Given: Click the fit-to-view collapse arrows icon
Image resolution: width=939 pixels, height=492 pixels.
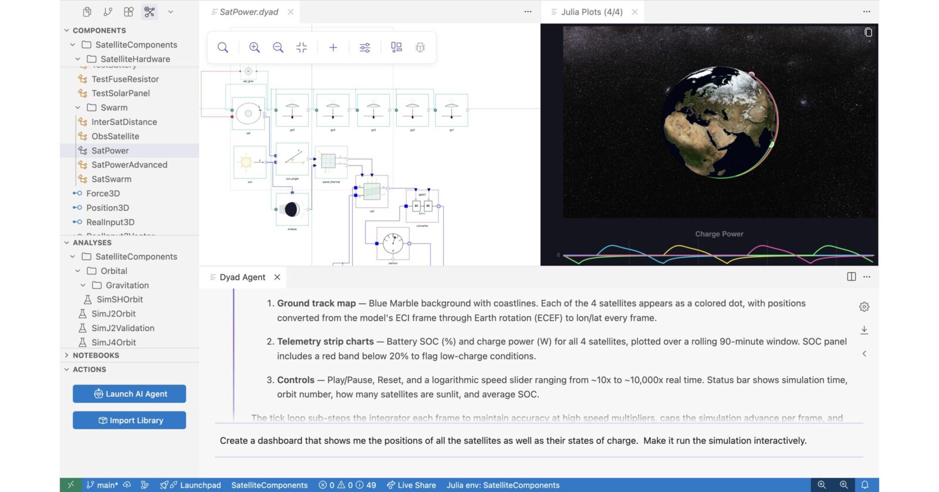Looking at the screenshot, I should point(302,48).
